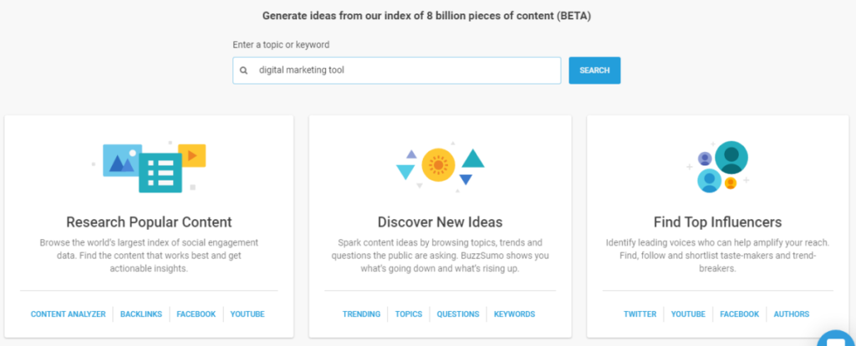Open the chat widget bubble

click(x=836, y=337)
